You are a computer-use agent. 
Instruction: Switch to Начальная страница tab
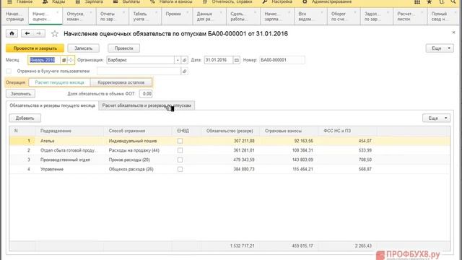(14, 17)
